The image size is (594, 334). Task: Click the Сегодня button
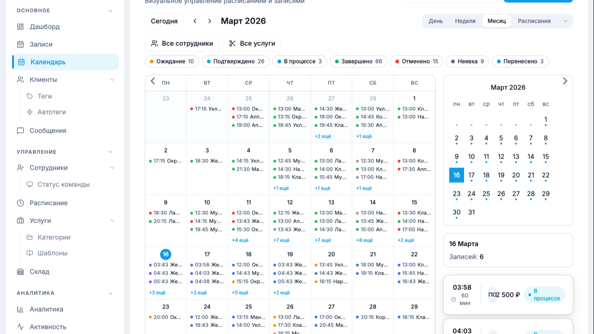pos(164,21)
